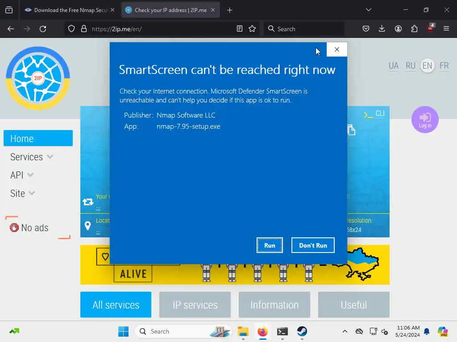Open the downloads panel
The image size is (457, 342).
tap(382, 29)
